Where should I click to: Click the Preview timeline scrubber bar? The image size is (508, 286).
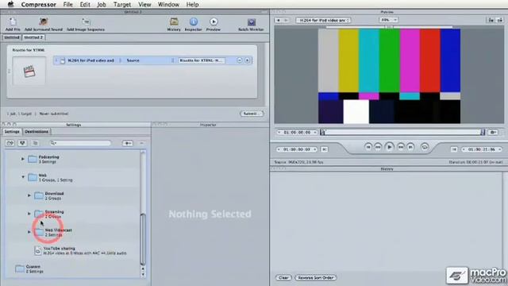coord(402,133)
